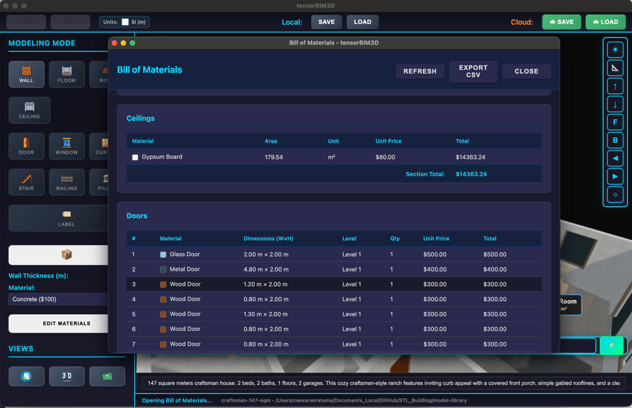Click Metal Door unit price $400.00
This screenshot has width=632, height=408.
click(x=435, y=269)
